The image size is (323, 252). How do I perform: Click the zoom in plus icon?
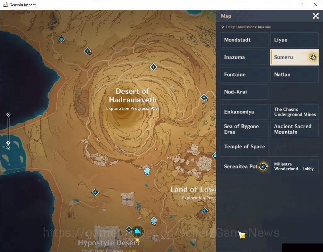(x=9, y=115)
